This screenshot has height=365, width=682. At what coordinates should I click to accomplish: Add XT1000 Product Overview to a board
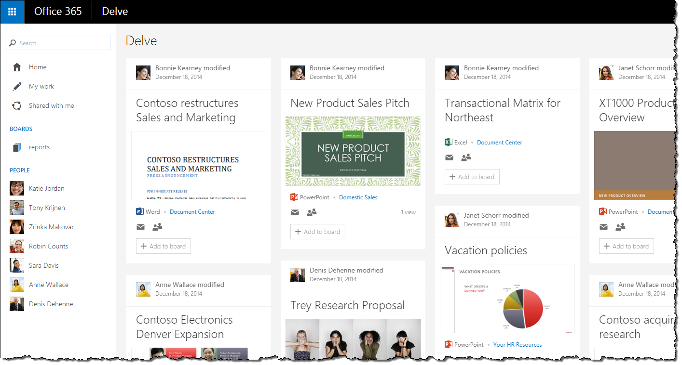[x=627, y=246]
